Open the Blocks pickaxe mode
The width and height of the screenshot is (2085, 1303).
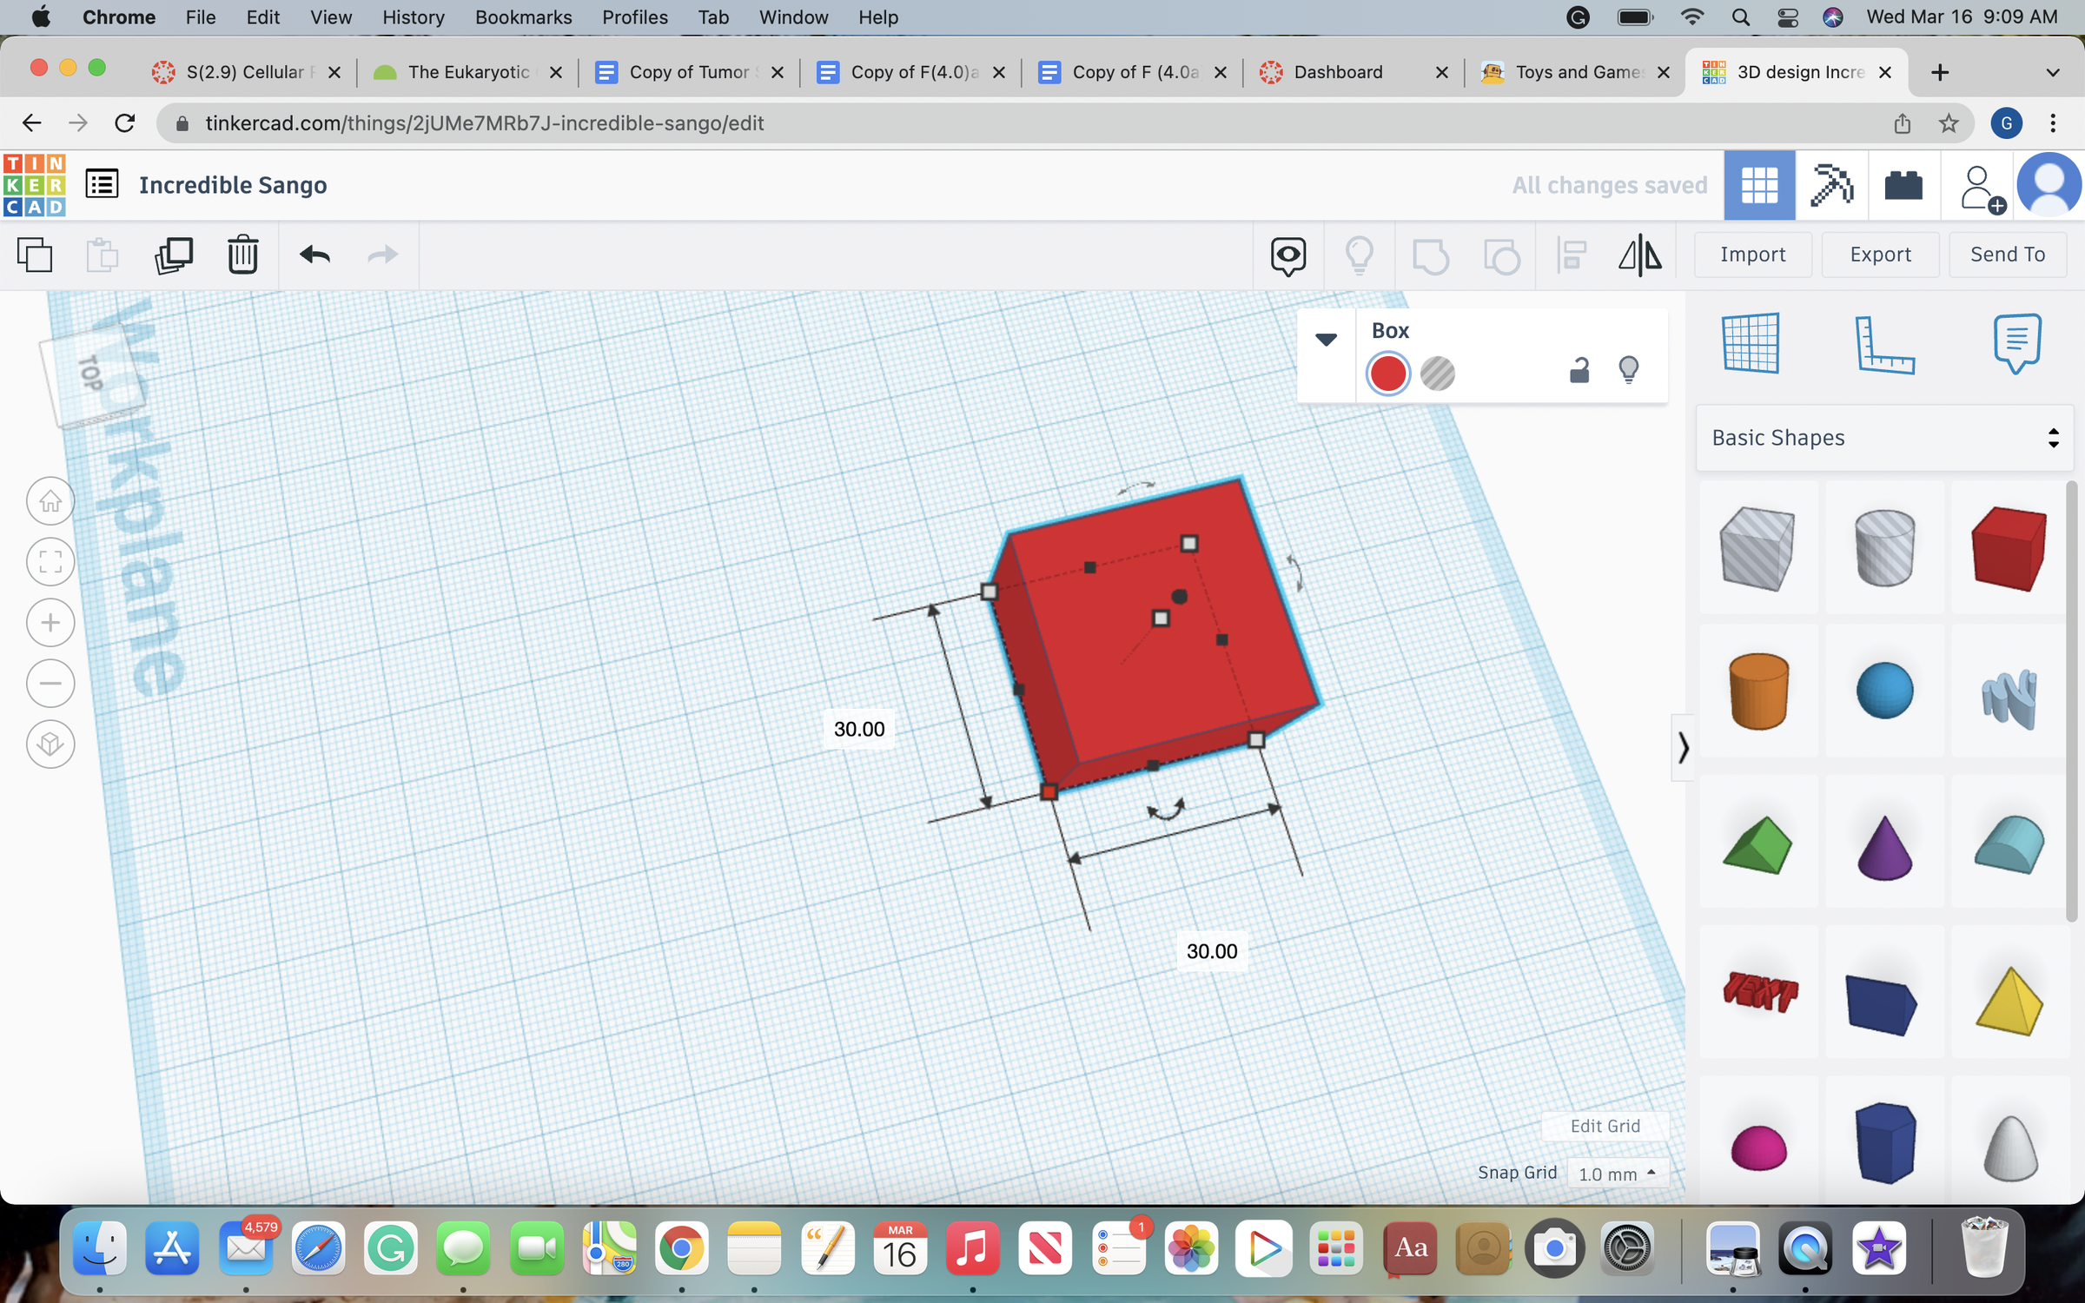pos(1831,185)
